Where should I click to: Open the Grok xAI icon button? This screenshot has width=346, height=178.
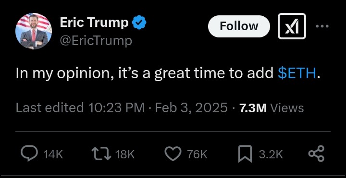point(292,26)
